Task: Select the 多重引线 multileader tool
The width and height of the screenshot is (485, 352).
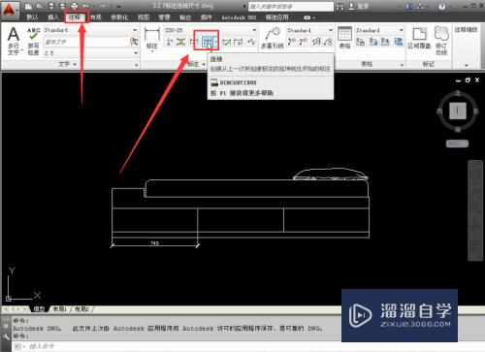Action: tap(273, 38)
